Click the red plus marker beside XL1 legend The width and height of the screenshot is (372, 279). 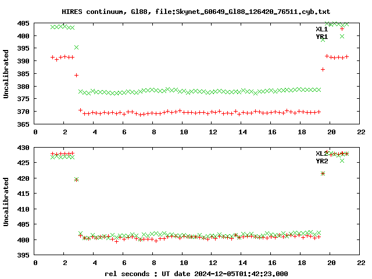(342, 29)
